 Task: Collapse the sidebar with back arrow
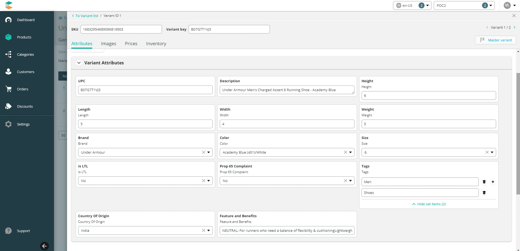(x=44, y=246)
